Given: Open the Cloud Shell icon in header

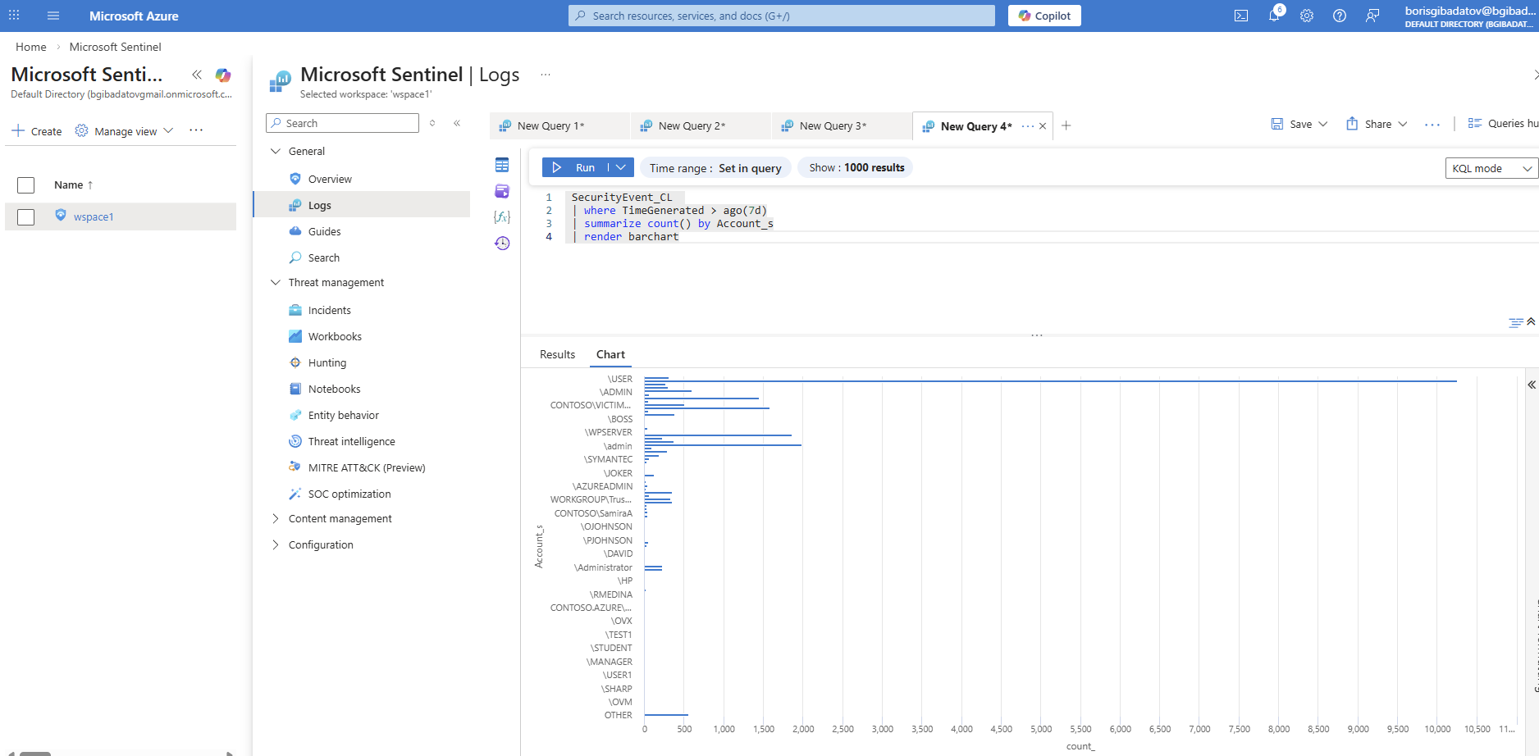Looking at the screenshot, I should click(1241, 16).
